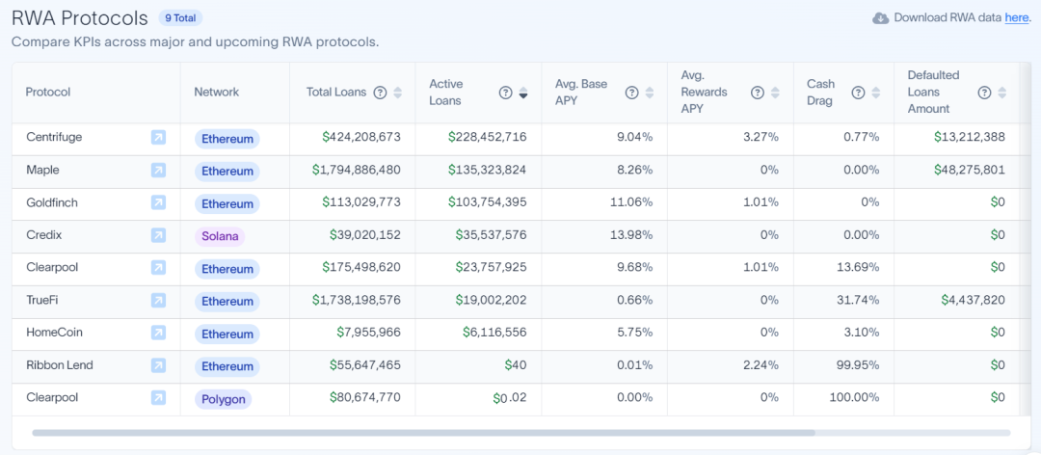Click the 'here' download link

1017,18
